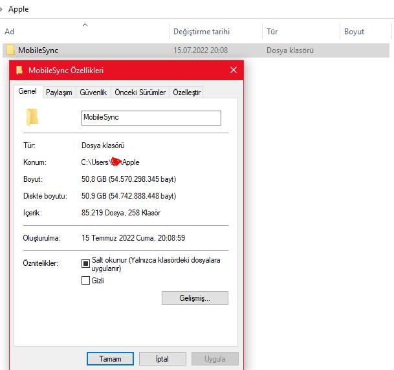Enable the Gizli checkbox
The image size is (394, 370).
point(85,280)
